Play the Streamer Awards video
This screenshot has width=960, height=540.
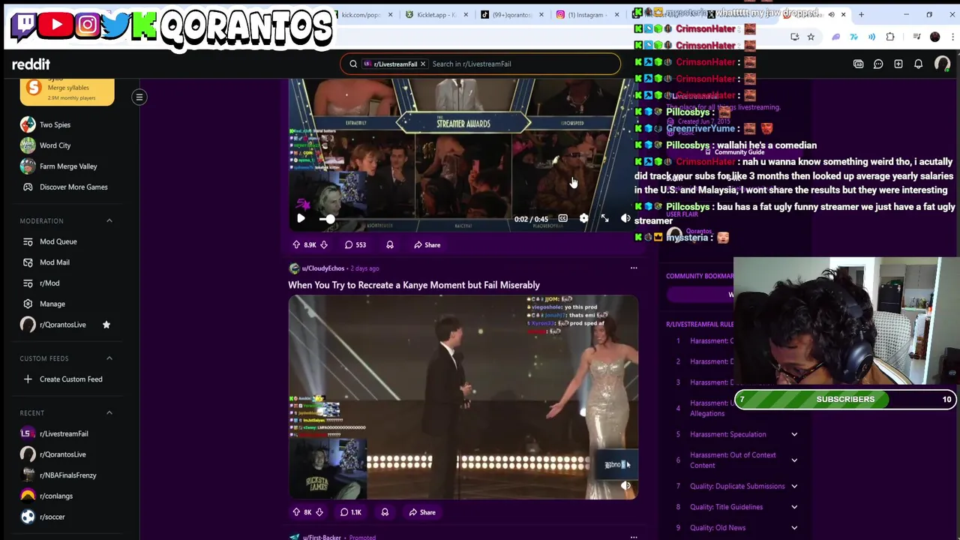[x=301, y=218]
